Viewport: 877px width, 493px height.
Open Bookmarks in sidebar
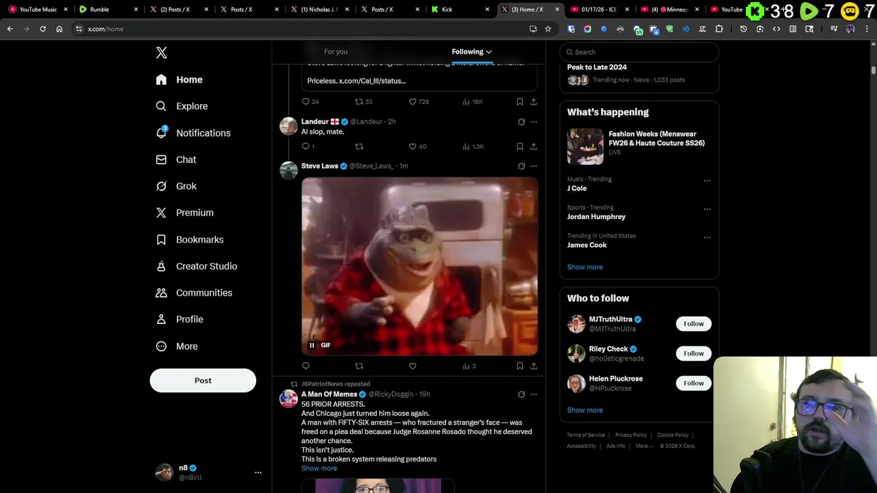tap(190, 240)
